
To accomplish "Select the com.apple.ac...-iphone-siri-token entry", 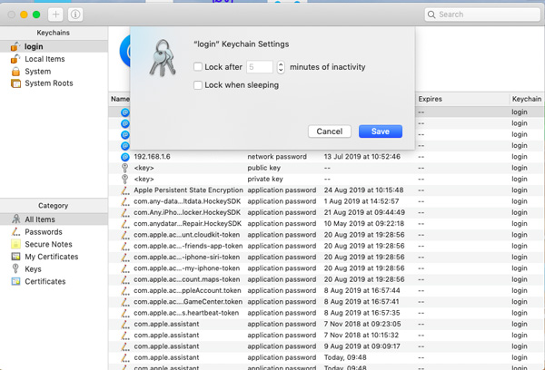I will [x=327, y=258].
